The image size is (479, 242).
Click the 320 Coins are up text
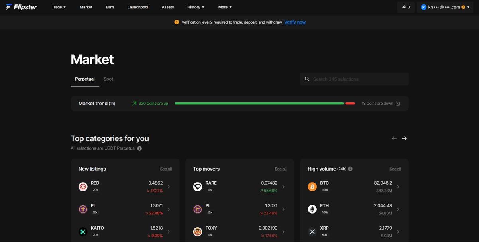153,104
